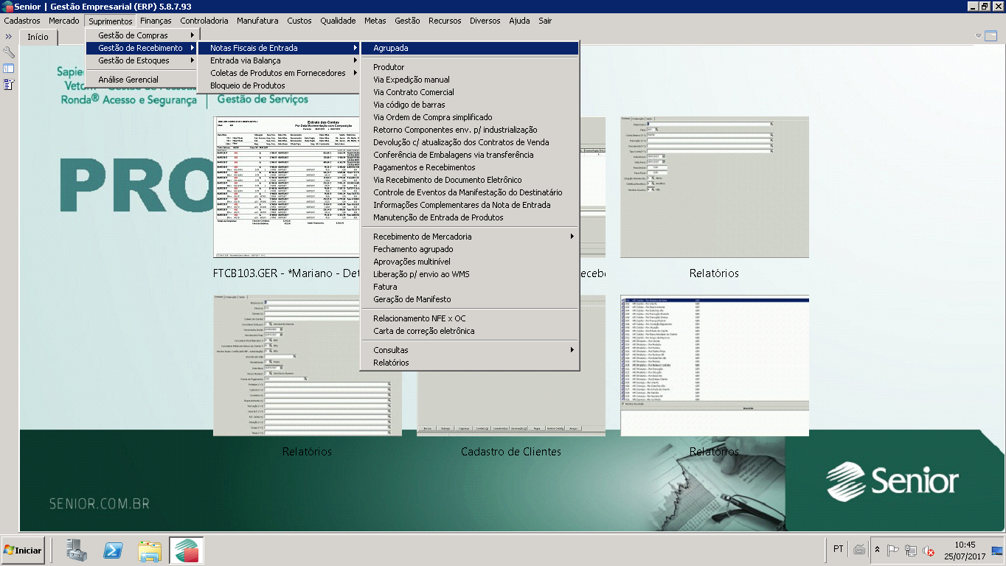
Task: Open the Custos menu
Action: [x=299, y=21]
